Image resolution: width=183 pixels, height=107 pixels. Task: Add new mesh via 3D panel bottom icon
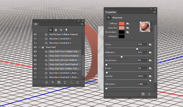pos(46,82)
